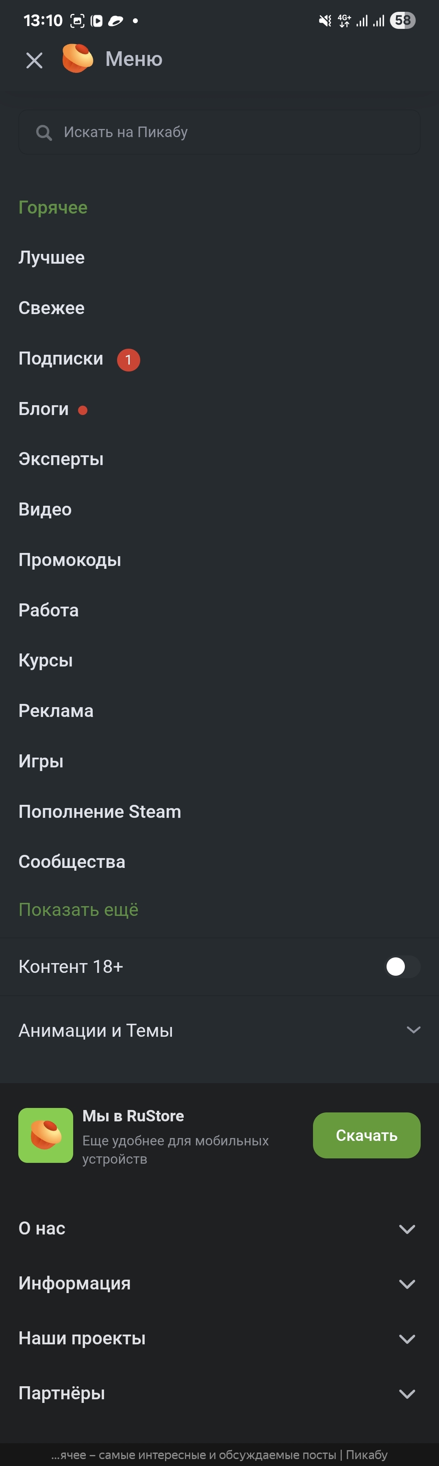This screenshot has height=1466, width=439.
Task: Tap the Показать ещё link
Action: [x=78, y=909]
